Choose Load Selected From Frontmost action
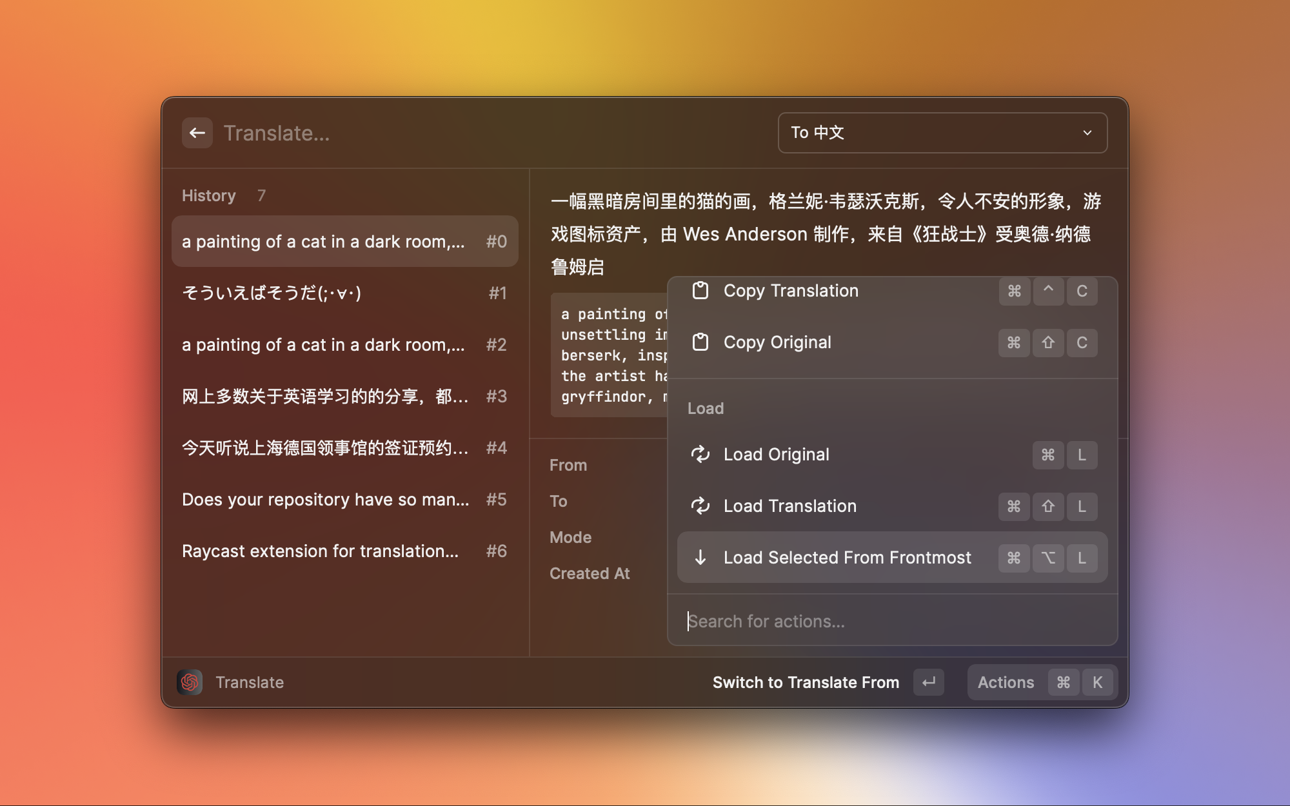 [x=847, y=558]
